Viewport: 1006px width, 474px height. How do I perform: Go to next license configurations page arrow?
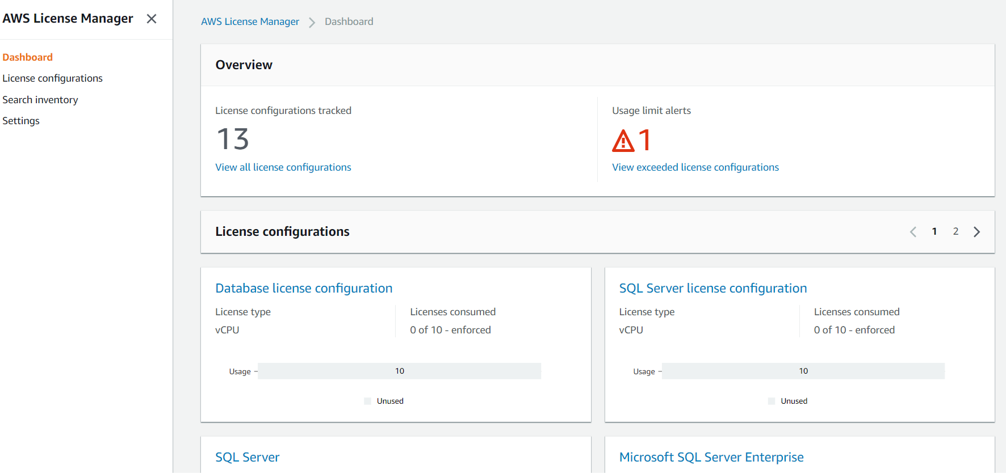tap(976, 232)
